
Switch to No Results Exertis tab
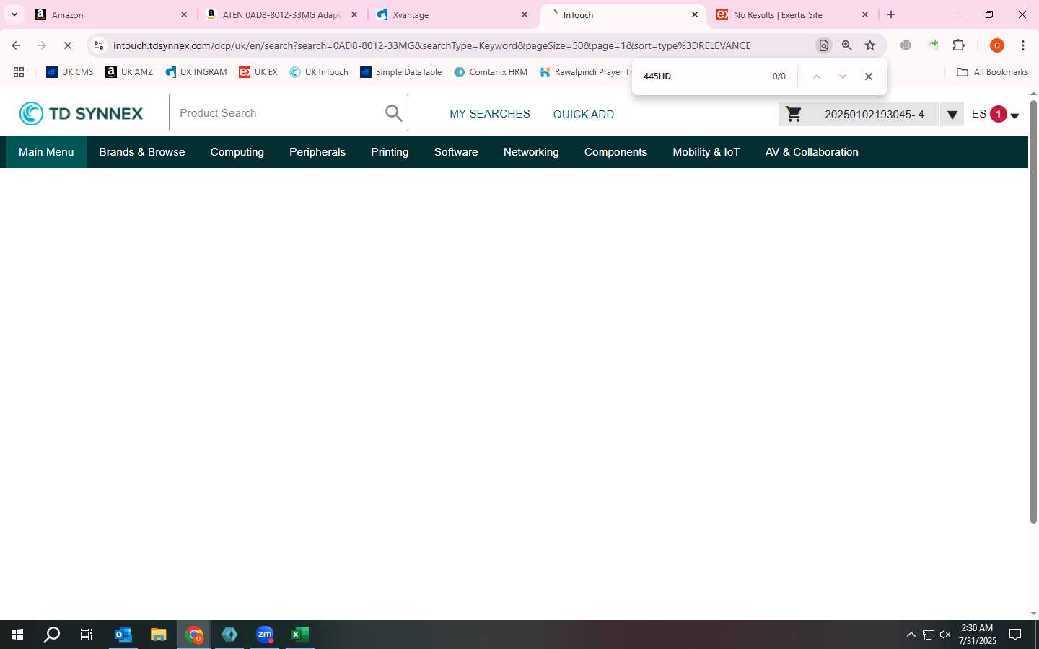(793, 14)
